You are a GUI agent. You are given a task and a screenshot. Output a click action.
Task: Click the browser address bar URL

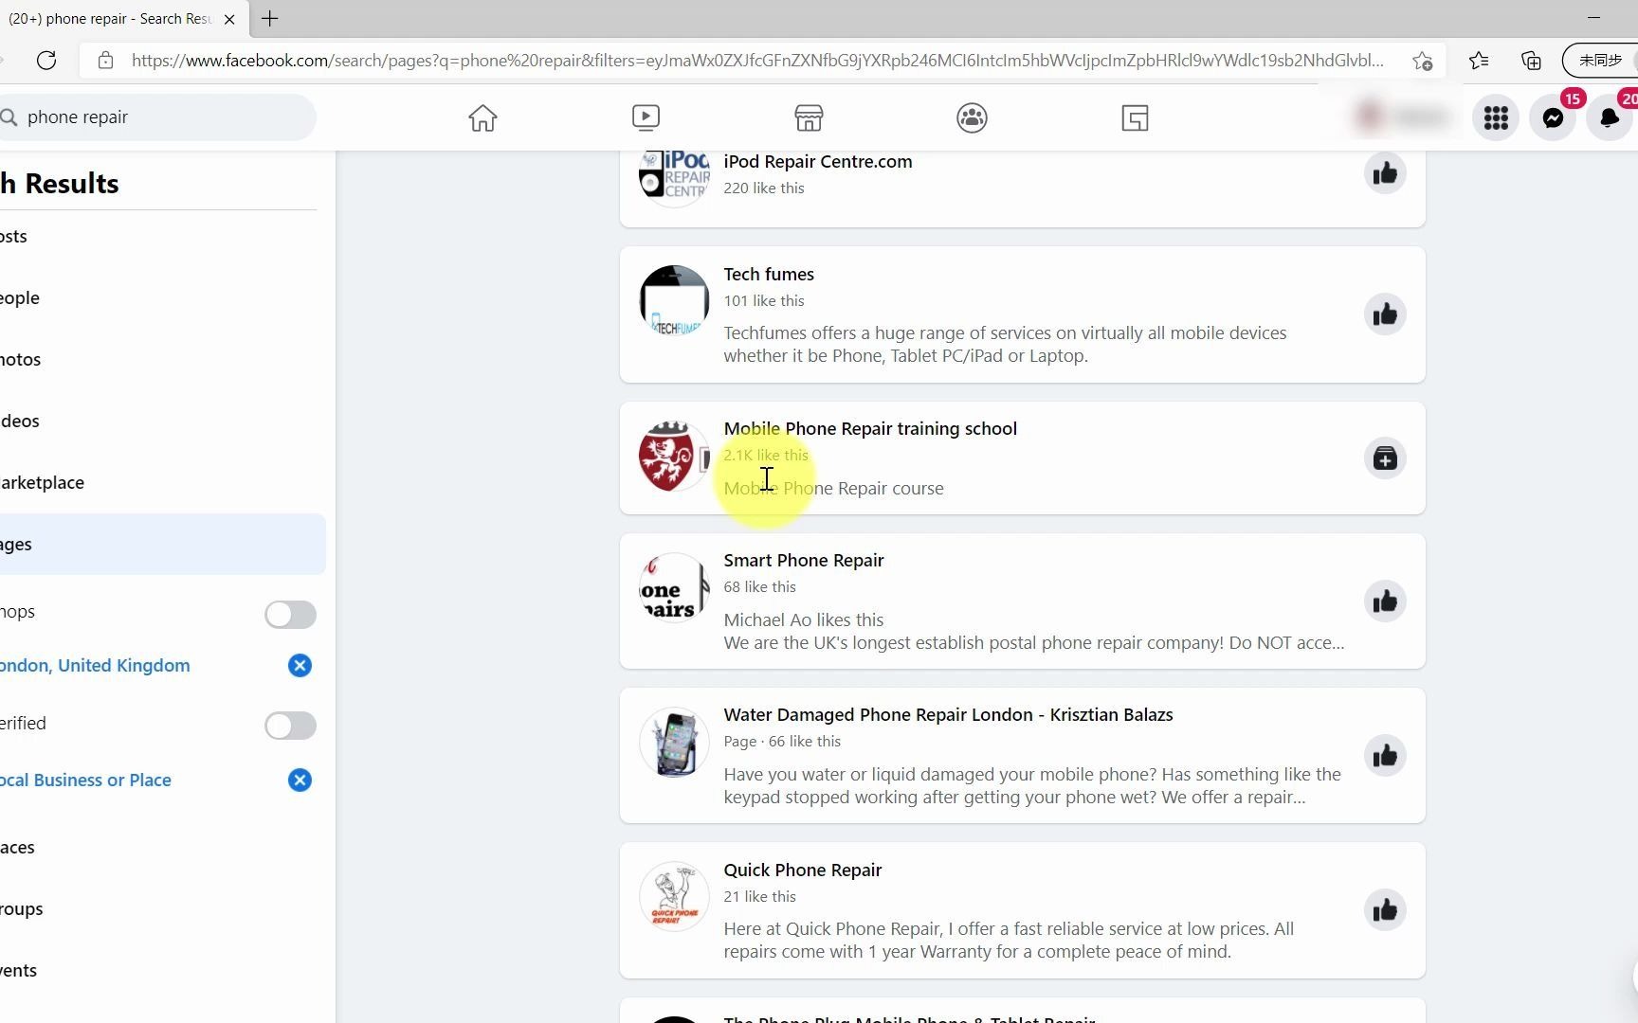pos(758,61)
